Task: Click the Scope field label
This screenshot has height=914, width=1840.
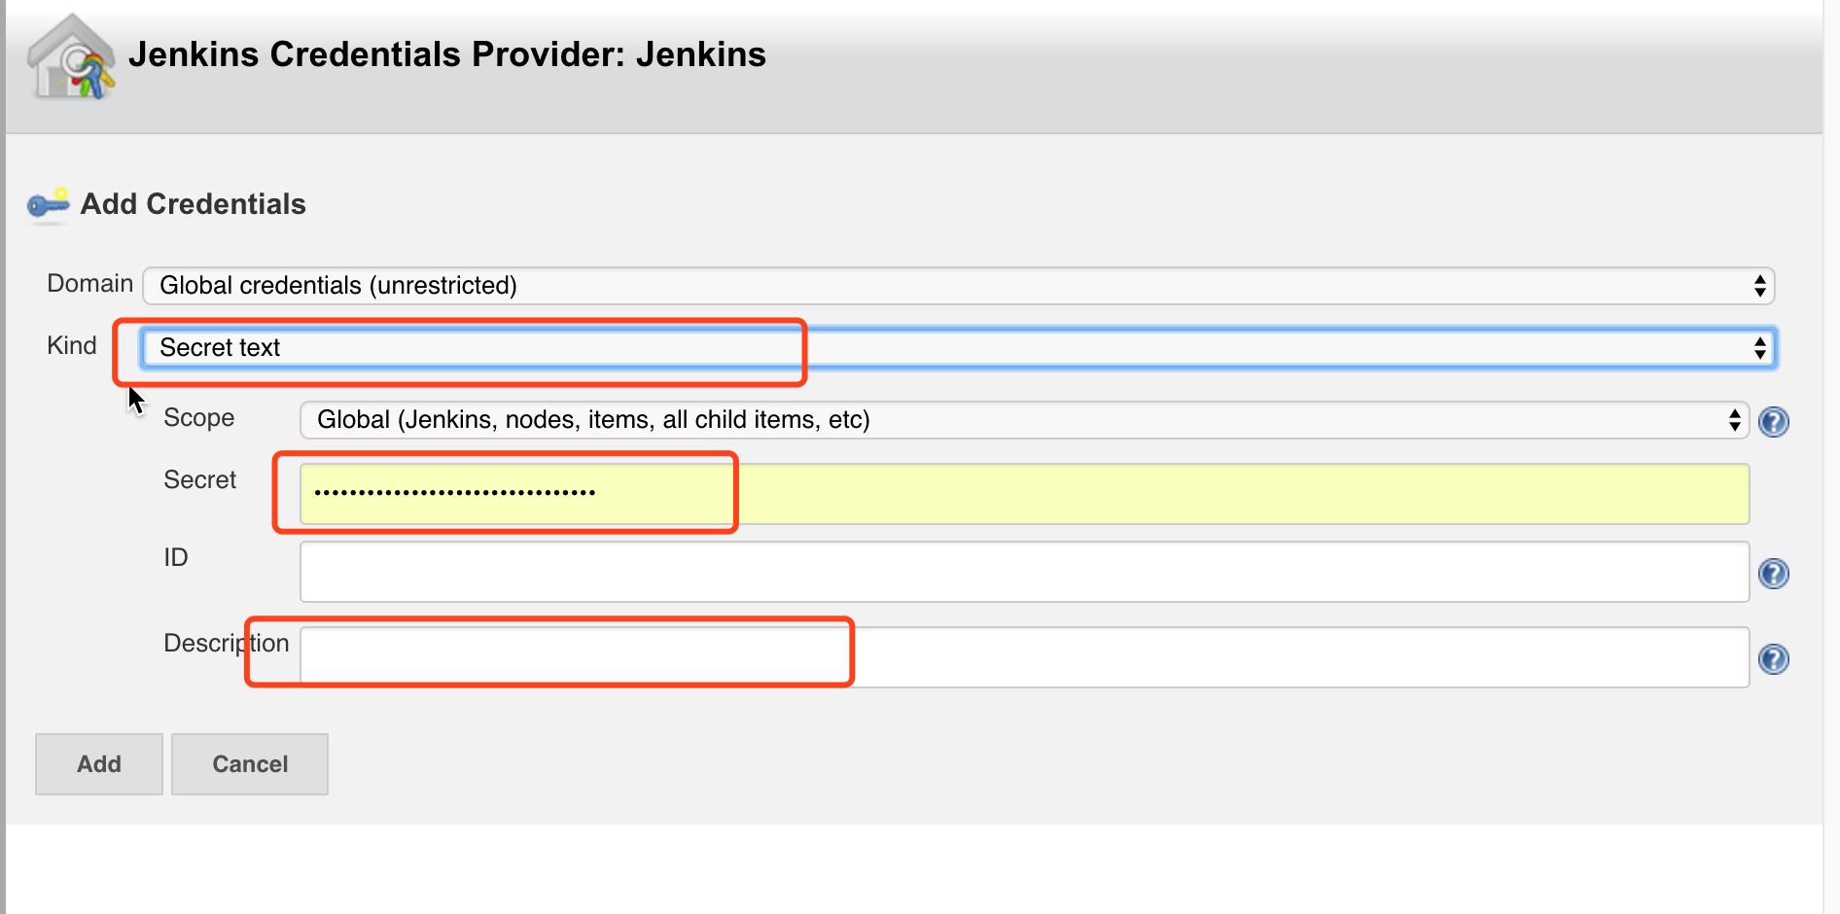Action: tap(198, 418)
